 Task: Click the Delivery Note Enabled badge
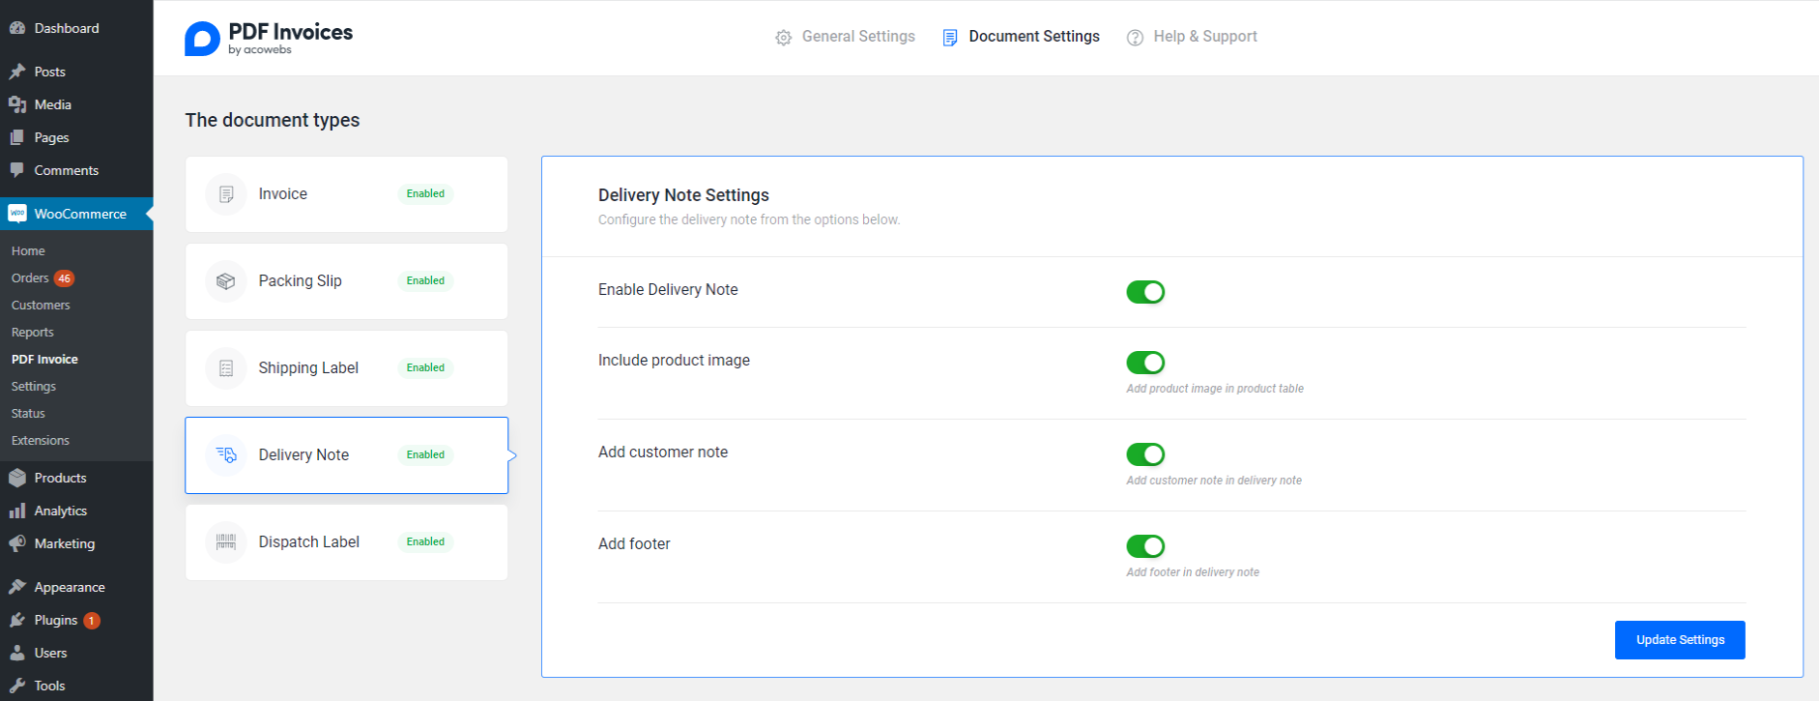click(425, 455)
